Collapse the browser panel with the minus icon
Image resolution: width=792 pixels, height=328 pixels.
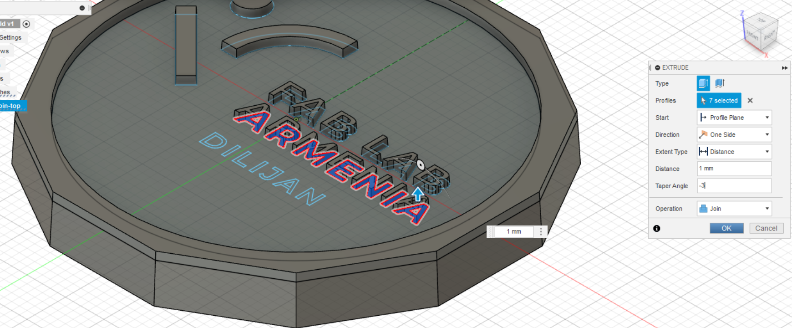tap(82, 8)
